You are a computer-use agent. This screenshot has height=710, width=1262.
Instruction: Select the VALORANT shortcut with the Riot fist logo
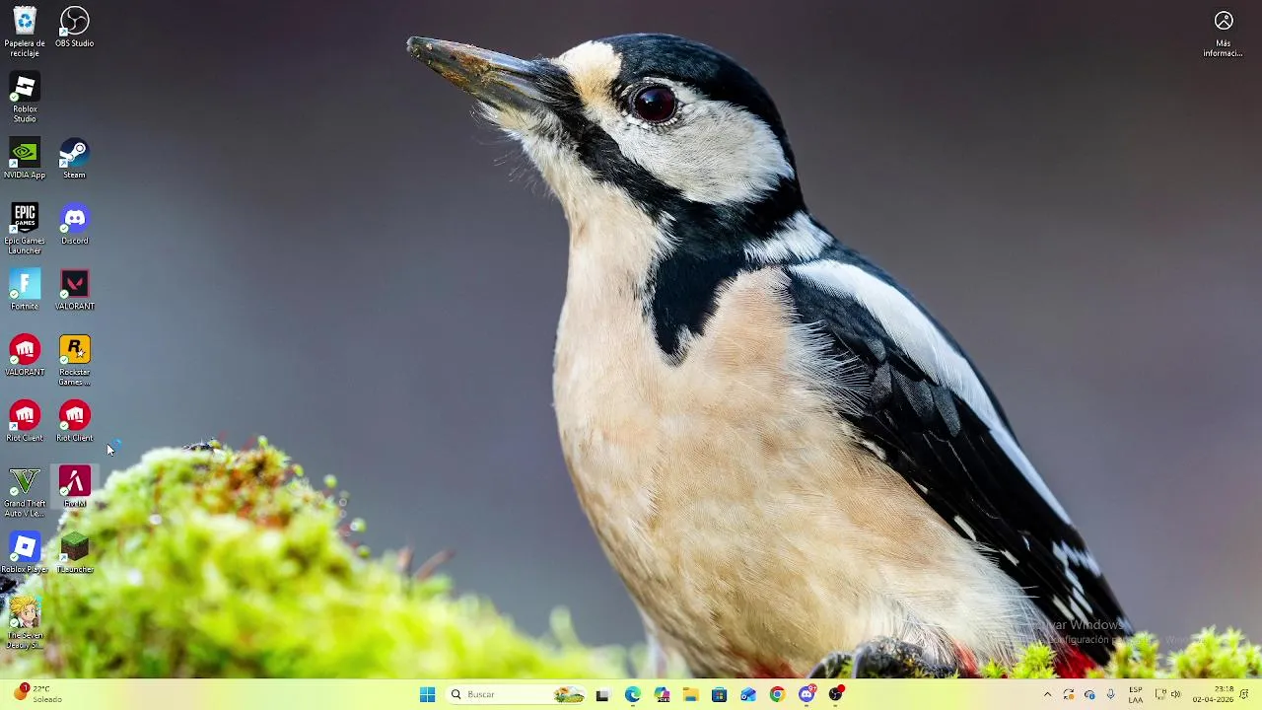pyautogui.click(x=25, y=356)
